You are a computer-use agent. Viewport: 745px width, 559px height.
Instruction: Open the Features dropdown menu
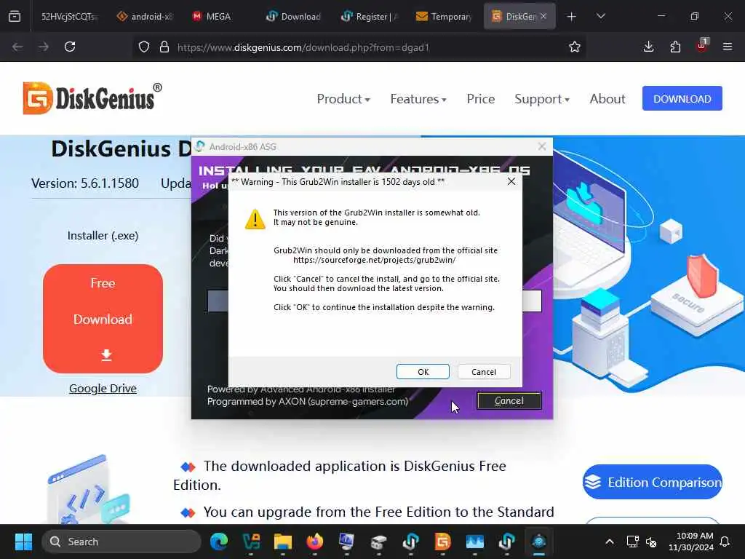coord(418,99)
